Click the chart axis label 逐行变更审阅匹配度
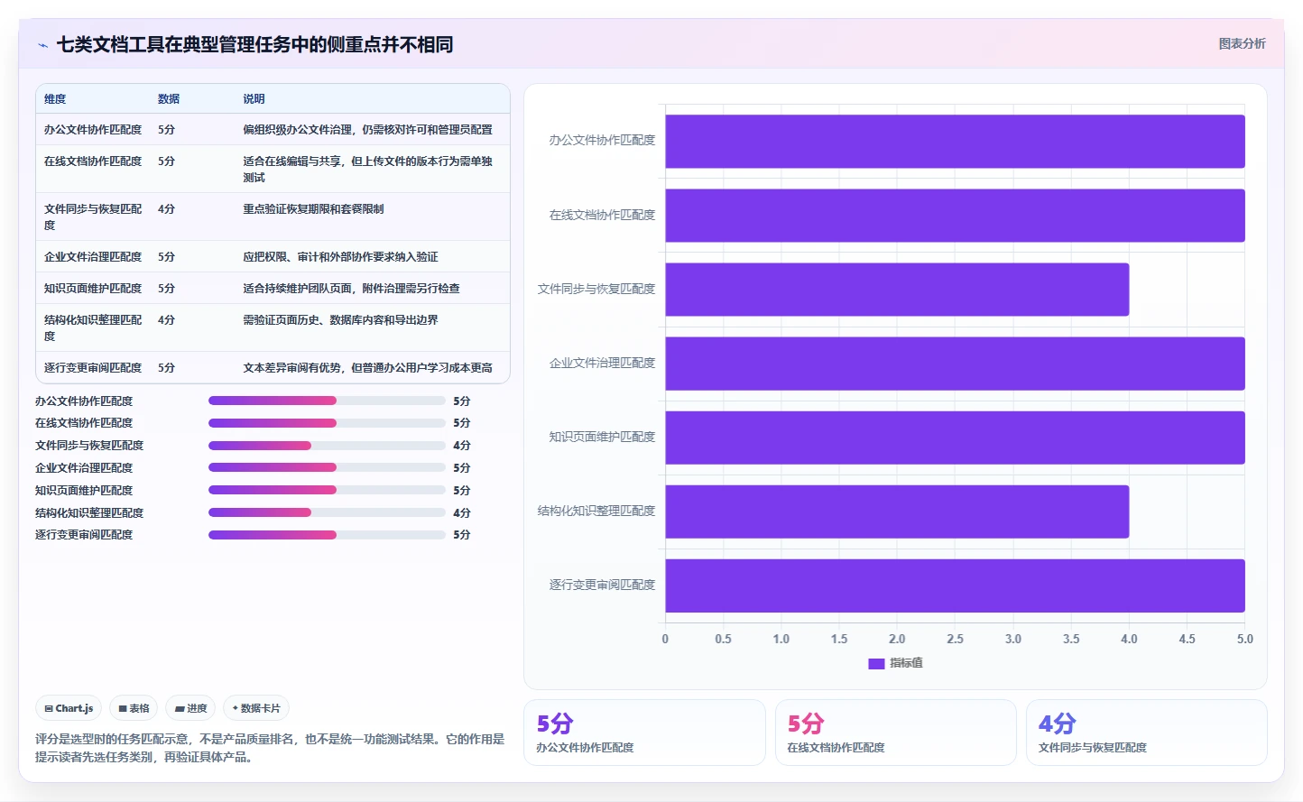1303x802 pixels. 602,585
